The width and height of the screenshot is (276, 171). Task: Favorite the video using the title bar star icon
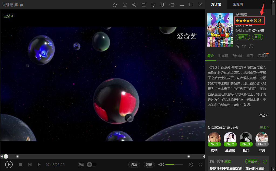(115, 5)
